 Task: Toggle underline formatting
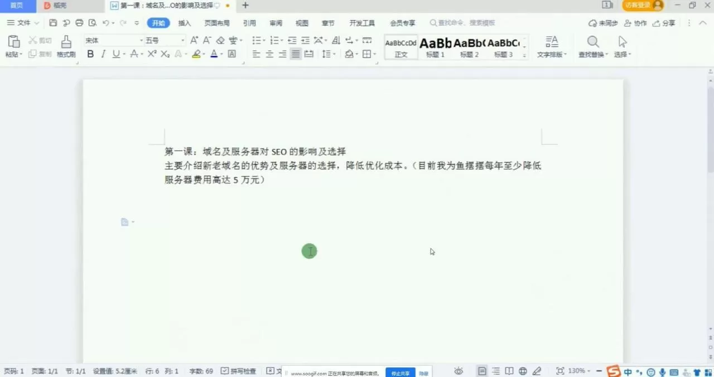click(x=115, y=54)
